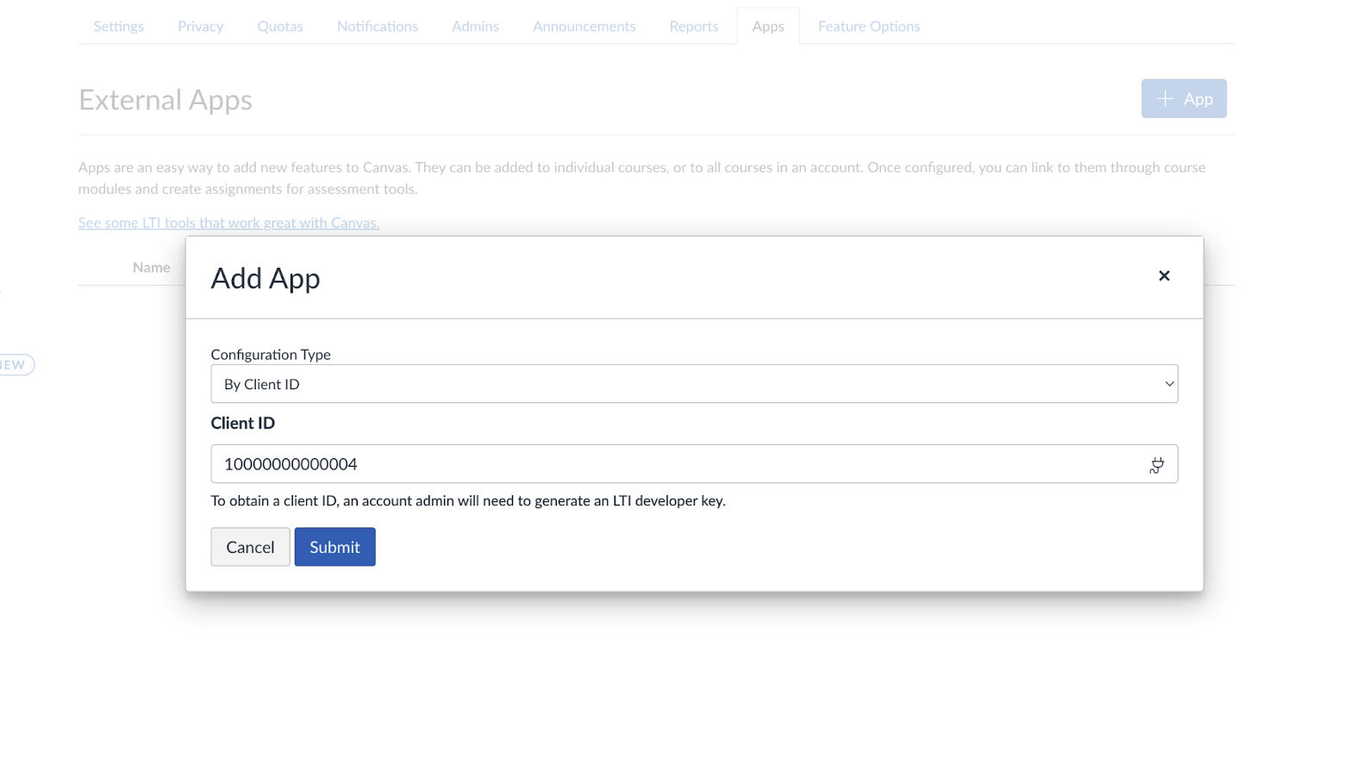Open the LTI tools link for Canvas

(228, 223)
